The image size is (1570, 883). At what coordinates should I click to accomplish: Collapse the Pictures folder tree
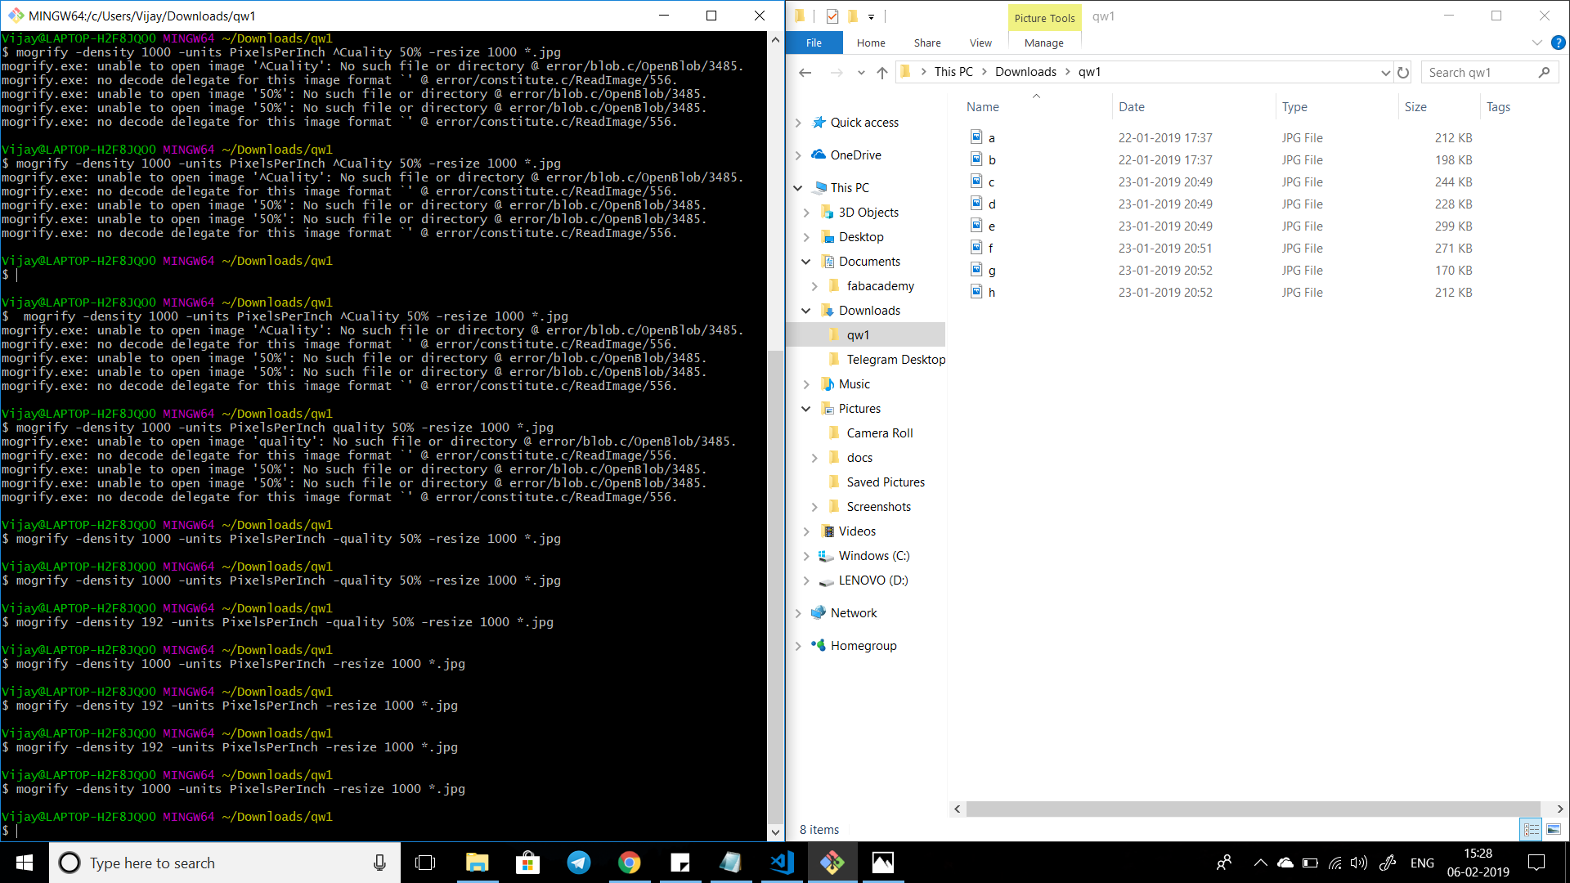806,409
